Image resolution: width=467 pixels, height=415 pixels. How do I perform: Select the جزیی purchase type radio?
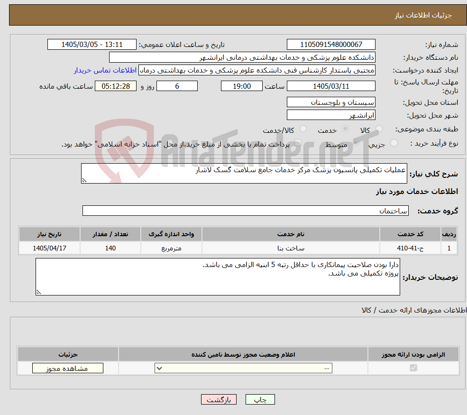pyautogui.click(x=394, y=143)
